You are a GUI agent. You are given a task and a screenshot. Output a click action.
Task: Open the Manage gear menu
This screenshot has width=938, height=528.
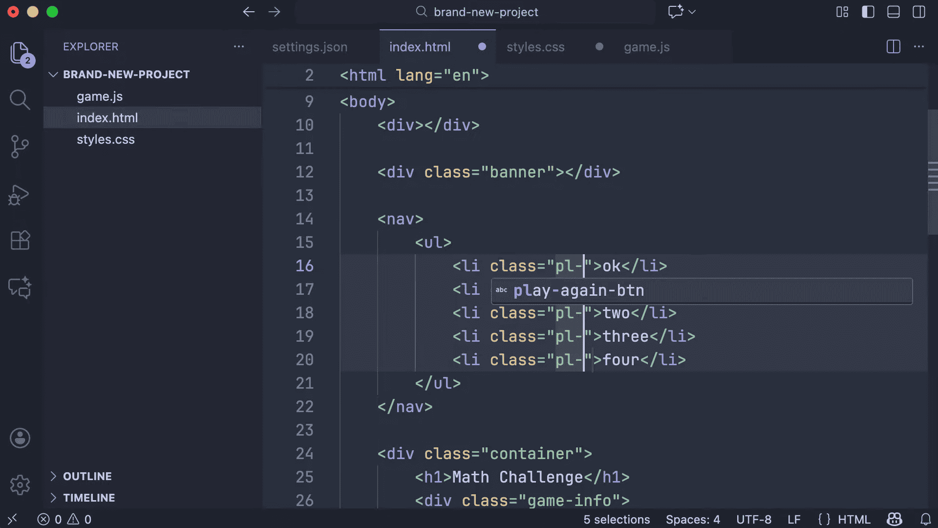point(20,485)
